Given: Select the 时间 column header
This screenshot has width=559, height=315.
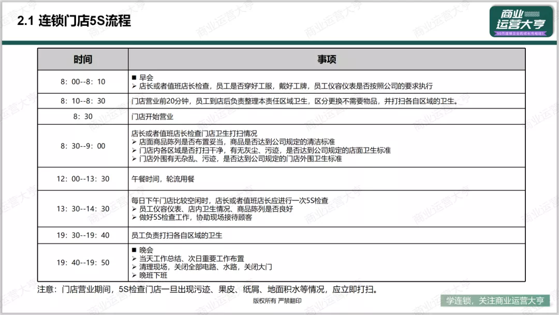Looking at the screenshot, I should pyautogui.click(x=83, y=59).
